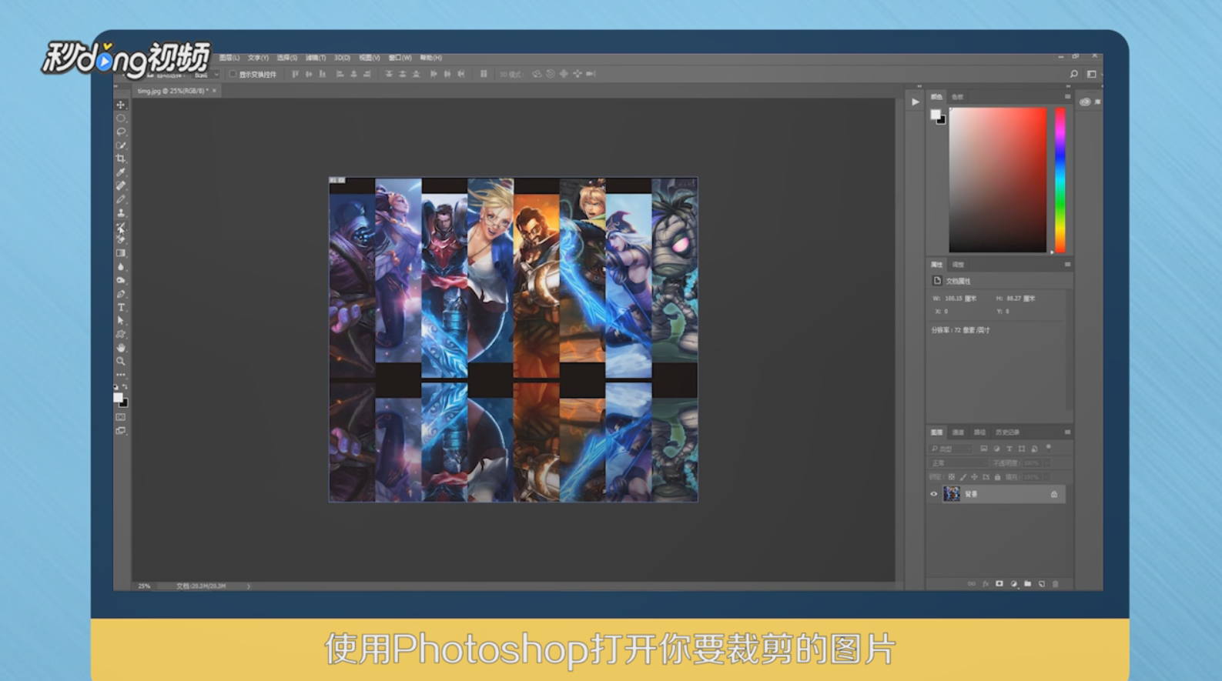Select the Move tool

click(x=121, y=105)
